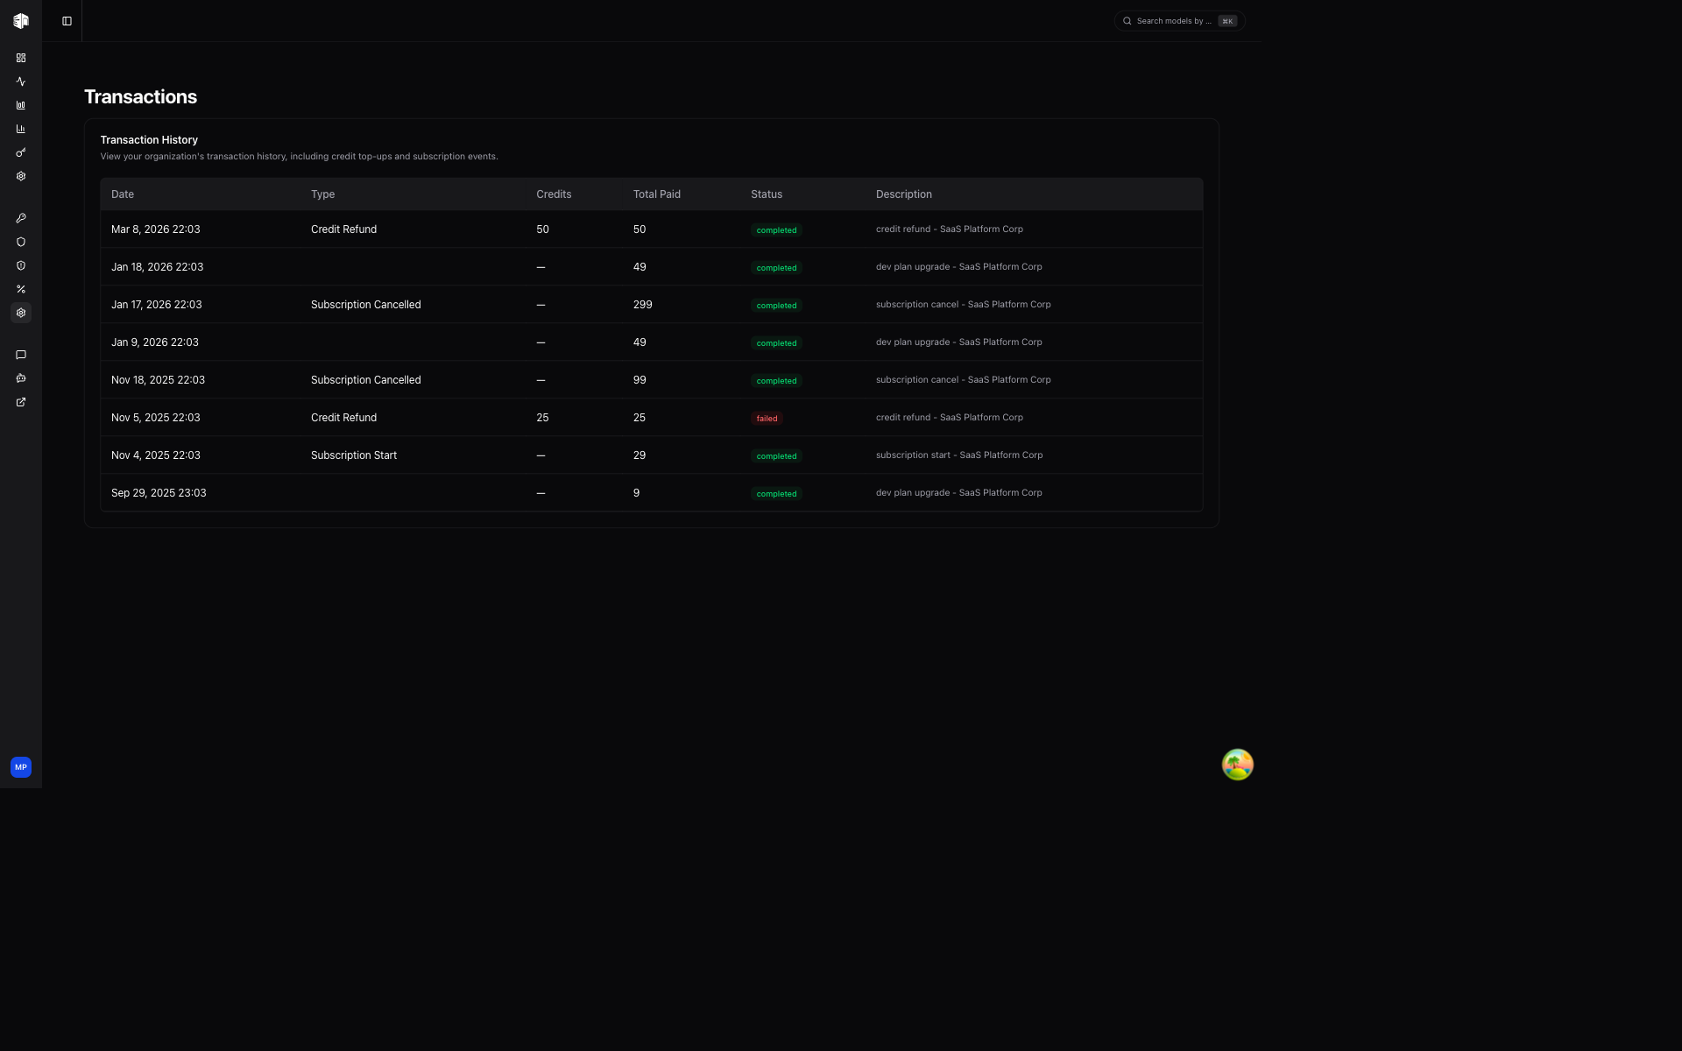The height and width of the screenshot is (1051, 1682).
Task: Click the Date column header
Action: tap(123, 194)
